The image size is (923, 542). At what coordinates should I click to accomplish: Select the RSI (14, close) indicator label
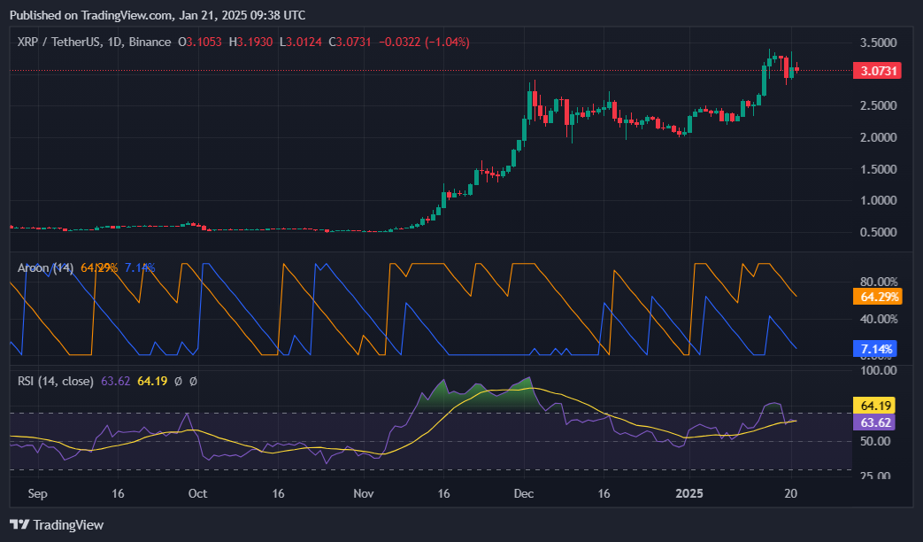pyautogui.click(x=55, y=380)
